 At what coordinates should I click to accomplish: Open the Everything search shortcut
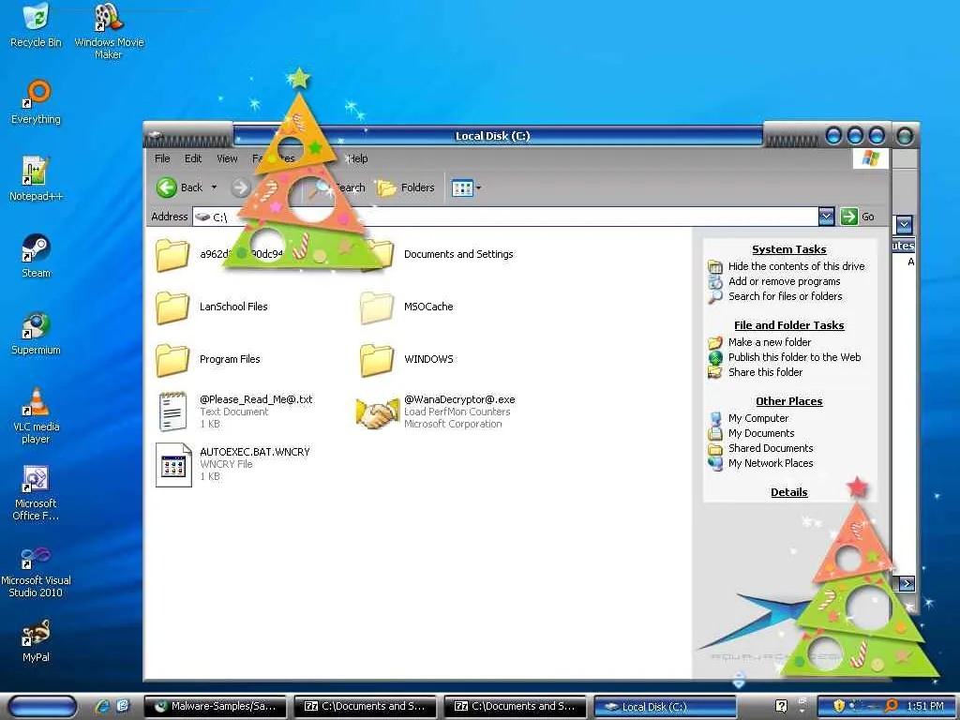click(36, 102)
